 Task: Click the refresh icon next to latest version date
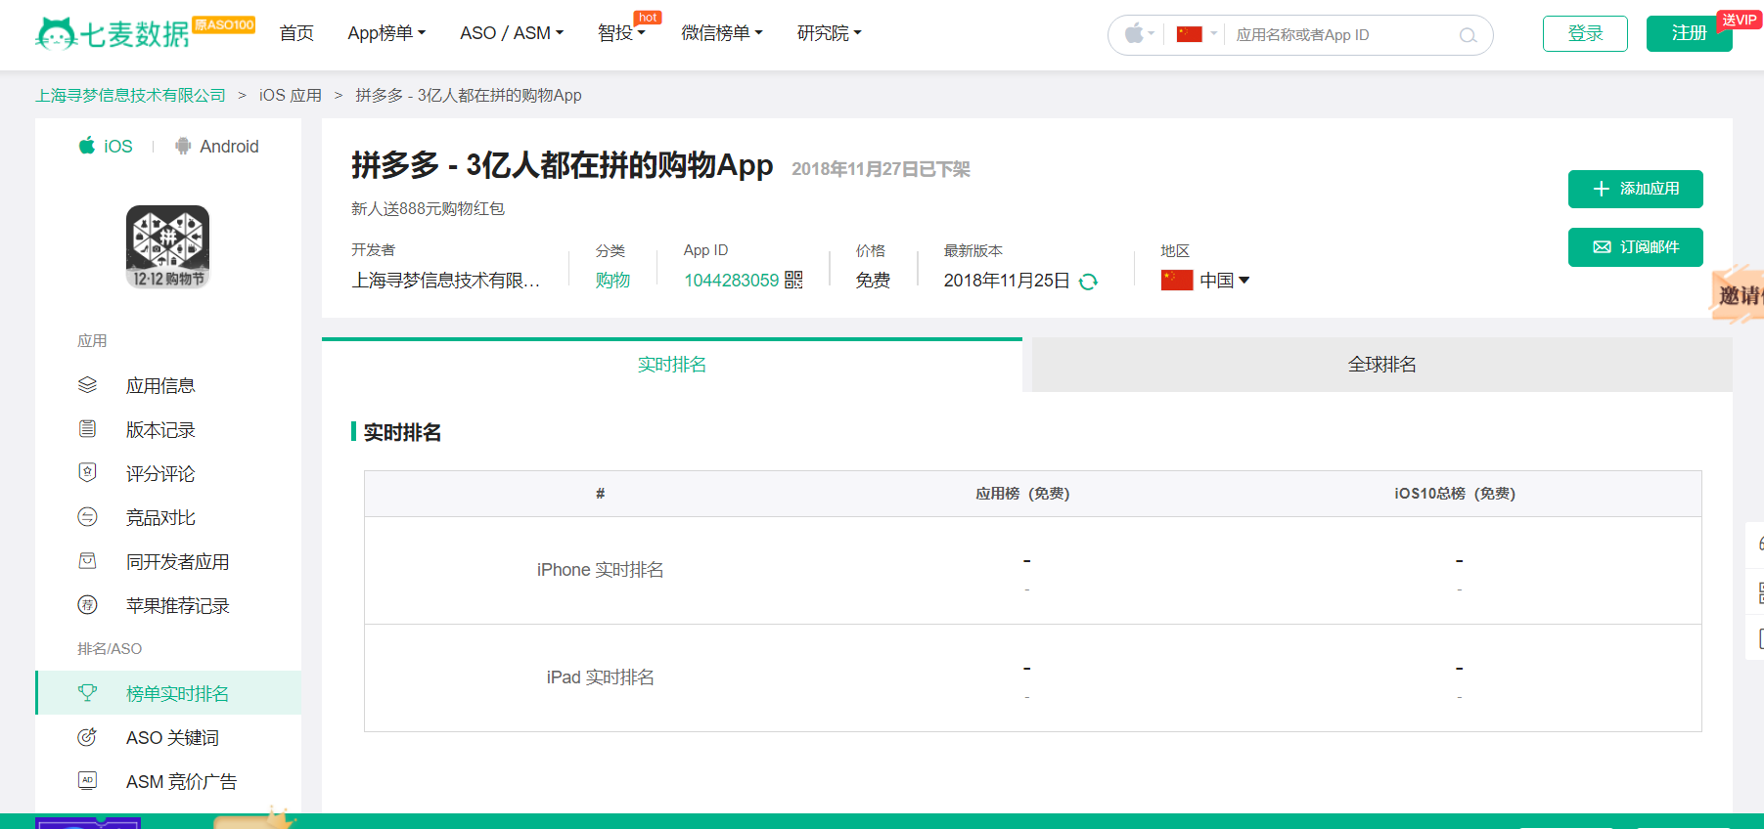pyautogui.click(x=1088, y=282)
